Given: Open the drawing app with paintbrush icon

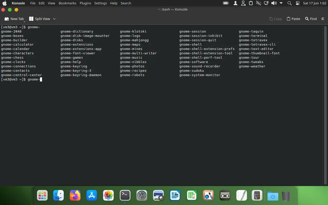Looking at the screenshot, I should [x=208, y=196].
